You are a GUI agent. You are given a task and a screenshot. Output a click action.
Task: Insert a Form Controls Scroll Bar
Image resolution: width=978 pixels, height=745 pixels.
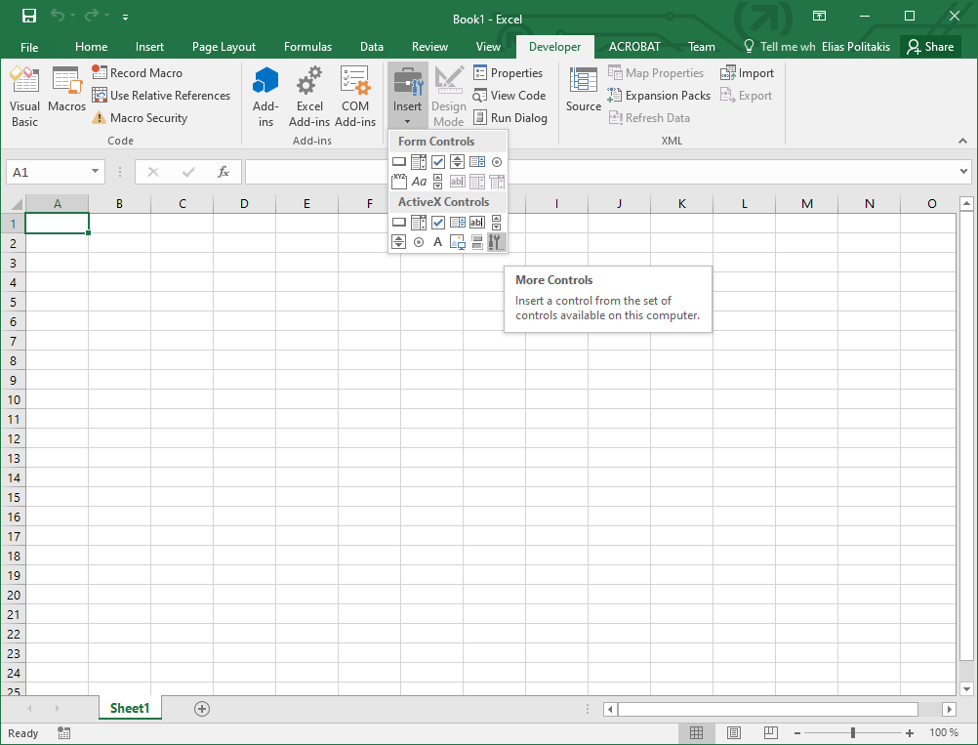pyautogui.click(x=438, y=182)
